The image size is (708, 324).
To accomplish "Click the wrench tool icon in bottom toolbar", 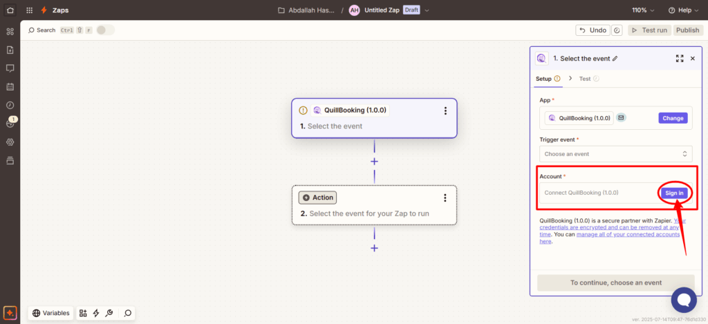I will (x=109, y=313).
